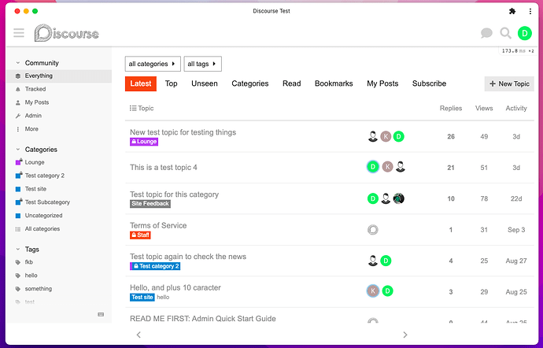Open the all tags dropdown

point(202,64)
